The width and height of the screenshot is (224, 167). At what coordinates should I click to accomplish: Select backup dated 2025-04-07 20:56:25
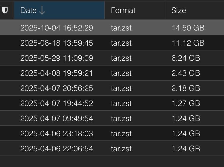click(57, 88)
